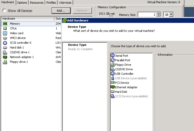This screenshot has width=194, height=131.
Task: Select the Serial Port device icon
Action: [x=113, y=56]
